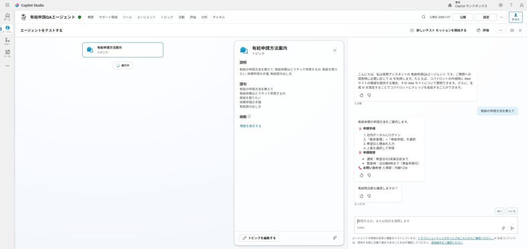Viewport: 527px width, 249px height.
Task: Open the settings gear icon
Action: 500,5
